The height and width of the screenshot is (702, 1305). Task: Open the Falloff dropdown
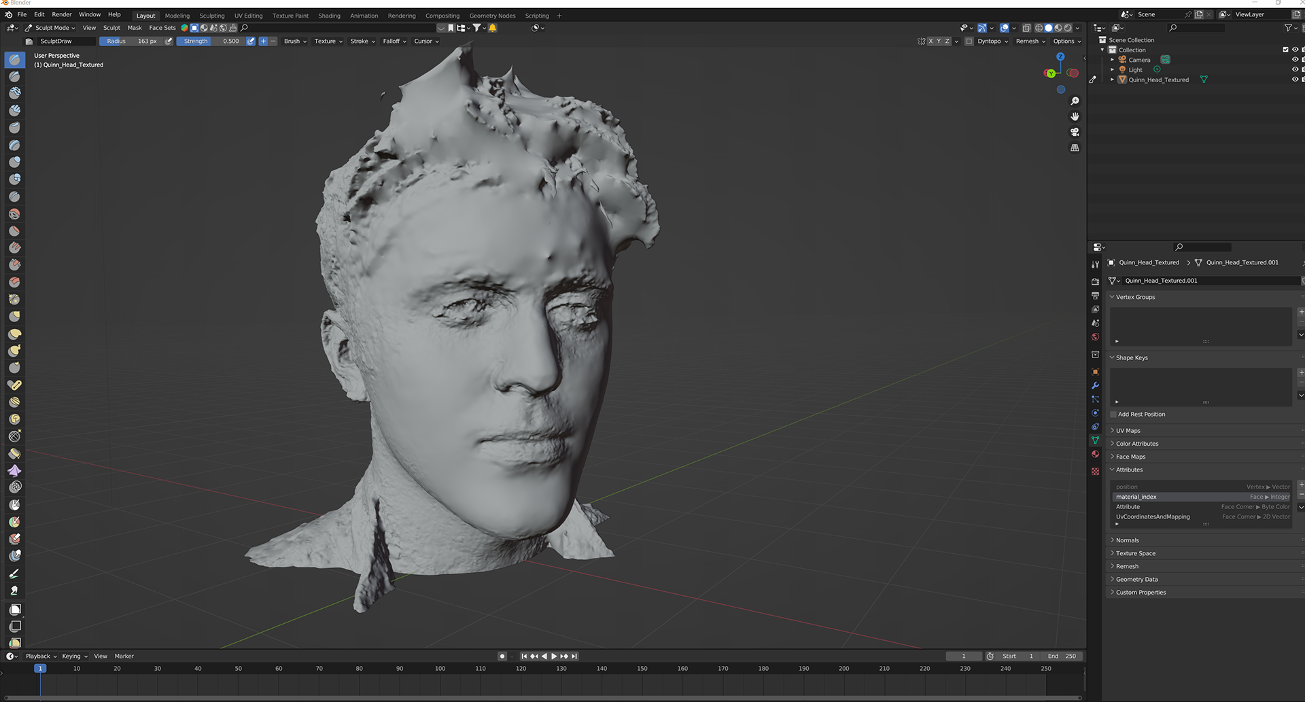pyautogui.click(x=394, y=41)
